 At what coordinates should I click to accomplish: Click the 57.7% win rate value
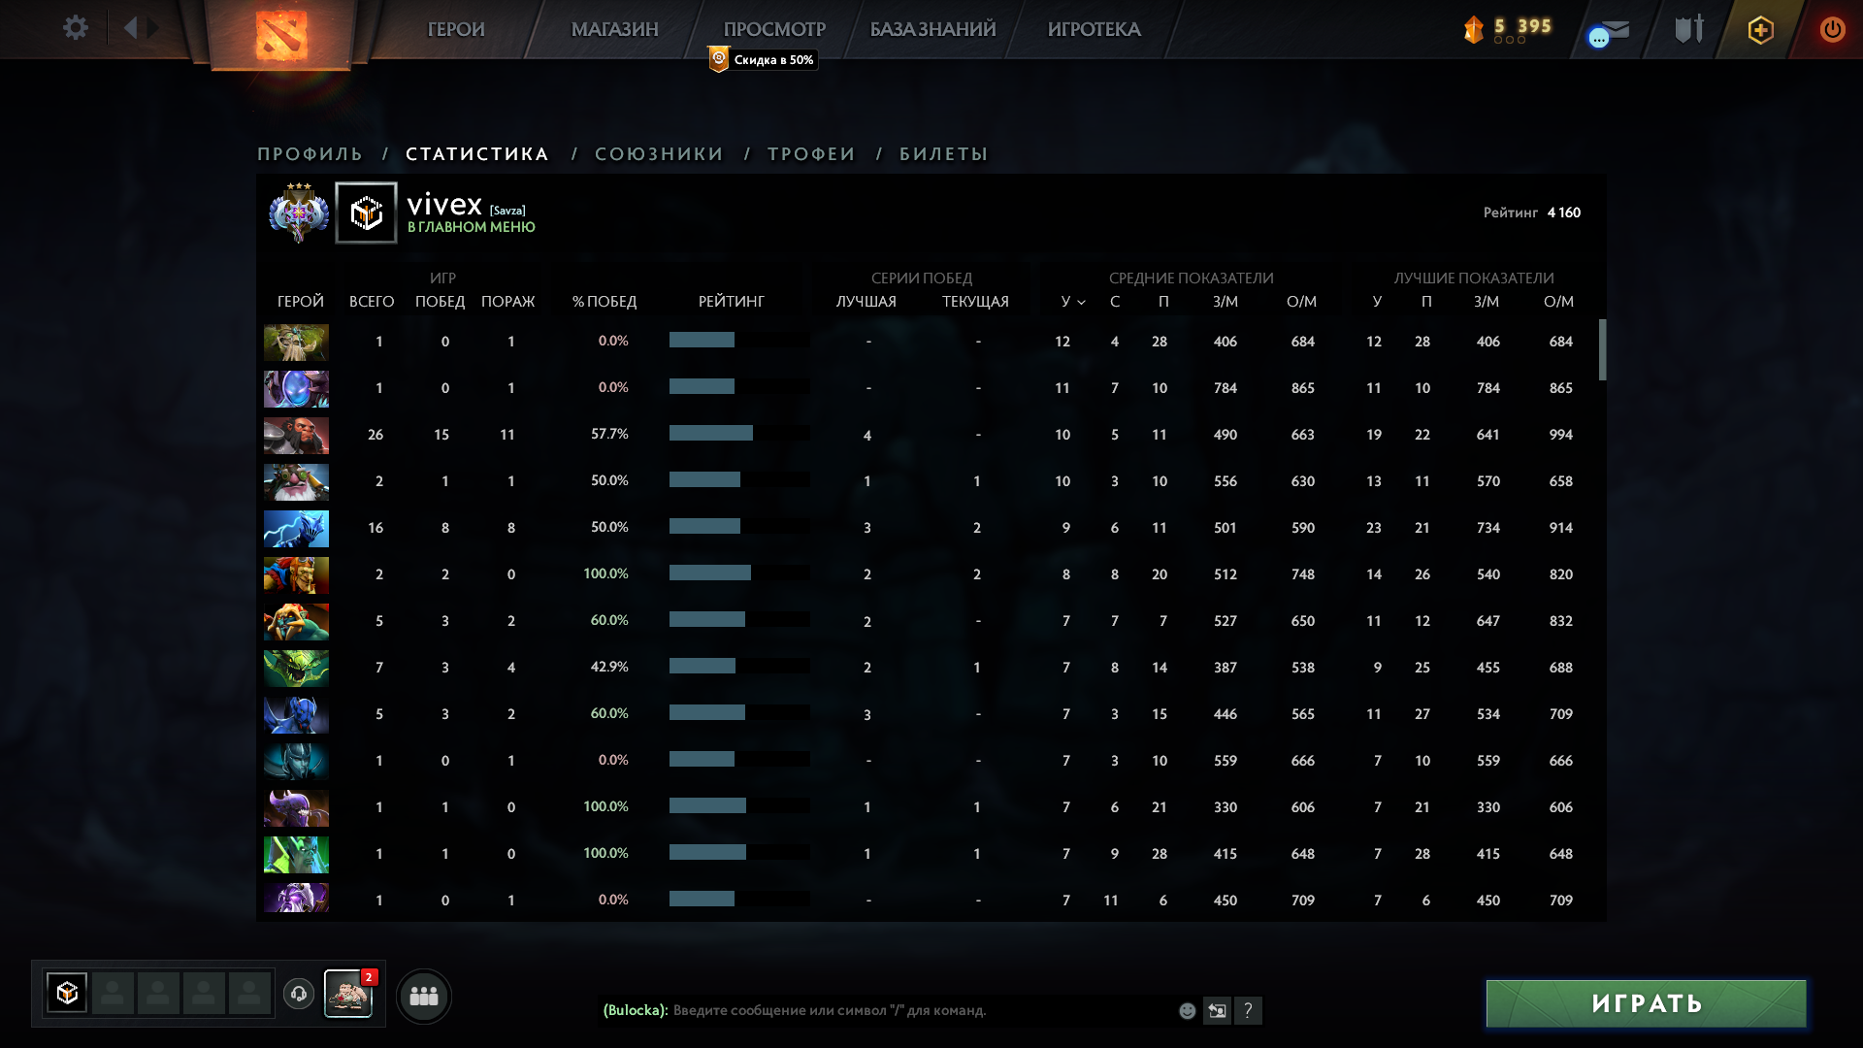tap(609, 434)
